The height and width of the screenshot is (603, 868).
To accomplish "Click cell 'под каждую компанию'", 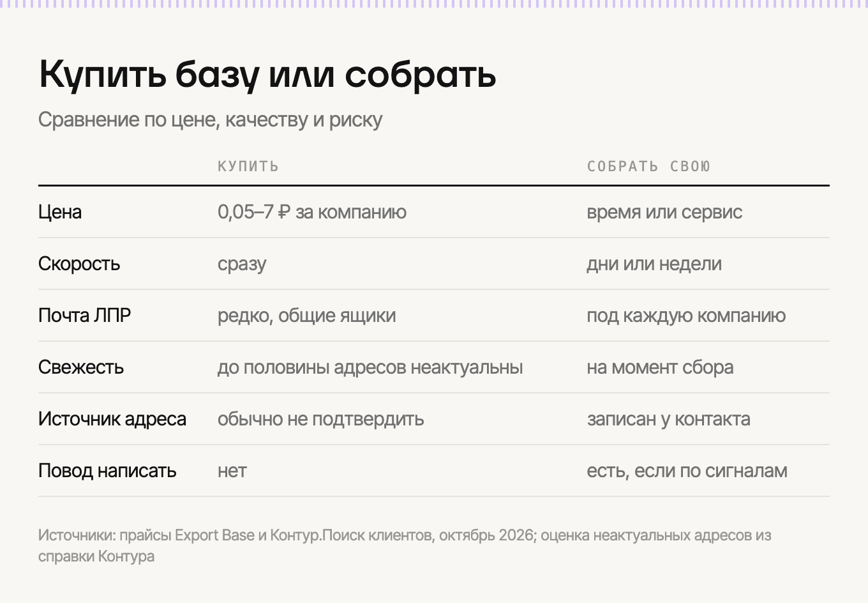I will (686, 316).
